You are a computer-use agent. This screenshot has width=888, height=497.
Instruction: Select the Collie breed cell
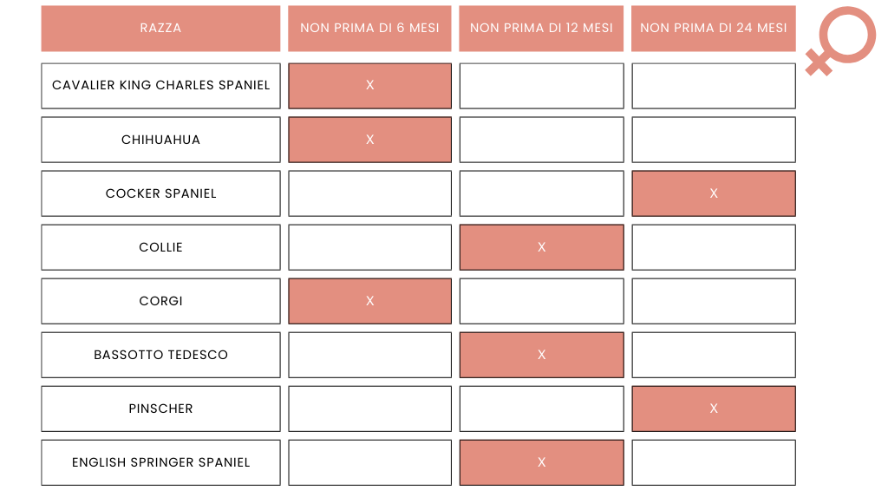click(160, 246)
